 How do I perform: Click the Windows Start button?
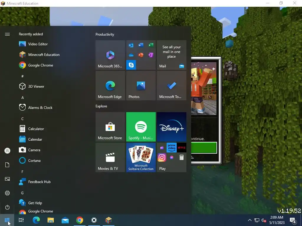click(7, 220)
